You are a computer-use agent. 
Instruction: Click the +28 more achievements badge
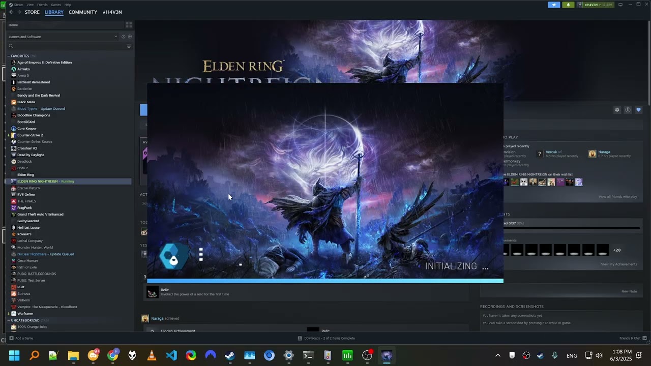coord(616,250)
